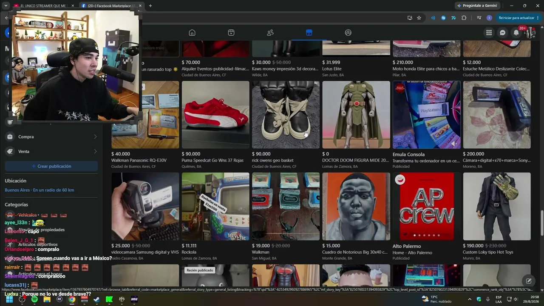
Task: Click the install app icon in address bar
Action: (x=410, y=18)
